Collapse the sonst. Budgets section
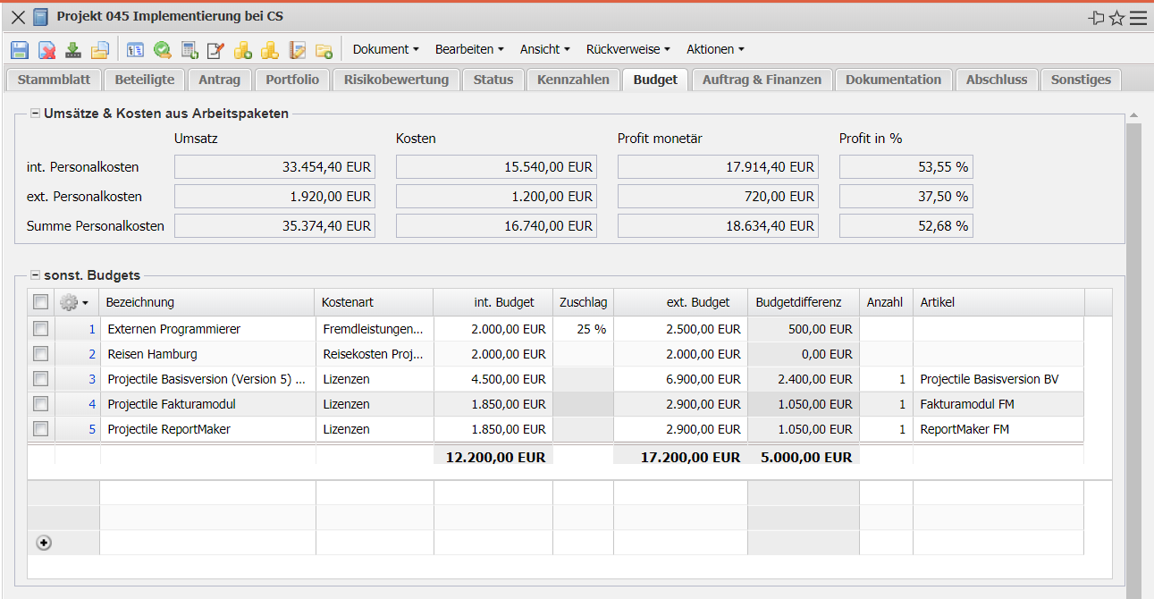Image resolution: width=1154 pixels, height=599 pixels. tap(36, 275)
